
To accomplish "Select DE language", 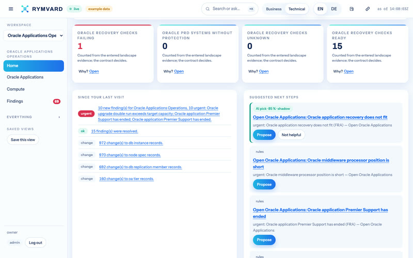I will tap(334, 9).
